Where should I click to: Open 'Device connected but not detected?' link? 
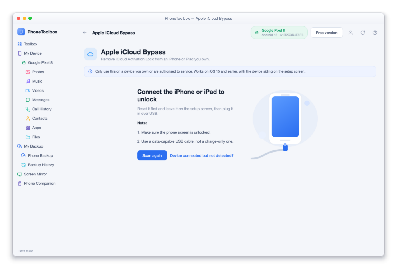[202, 156]
